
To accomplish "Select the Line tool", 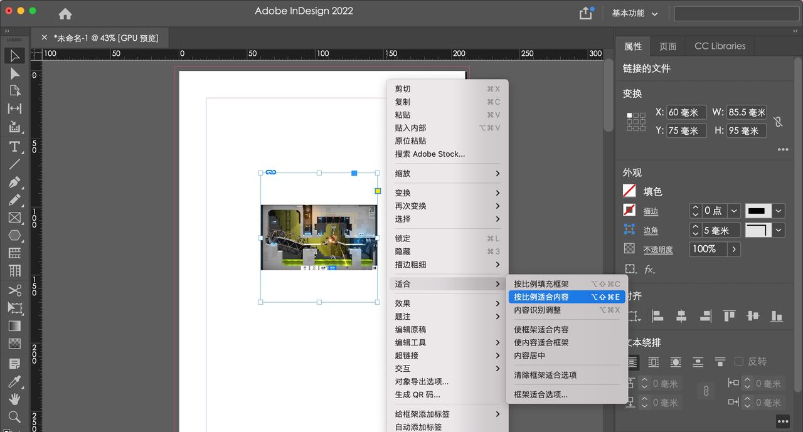I will [x=14, y=165].
